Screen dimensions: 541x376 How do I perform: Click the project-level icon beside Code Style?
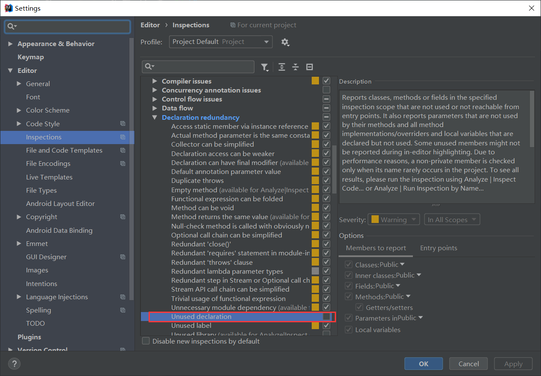[x=123, y=124]
